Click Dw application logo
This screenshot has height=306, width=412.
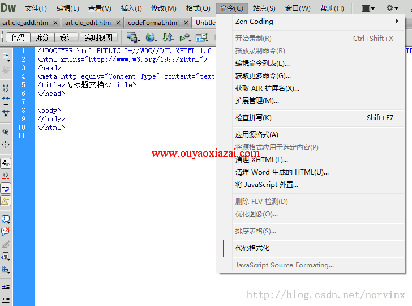pyautogui.click(x=8, y=8)
